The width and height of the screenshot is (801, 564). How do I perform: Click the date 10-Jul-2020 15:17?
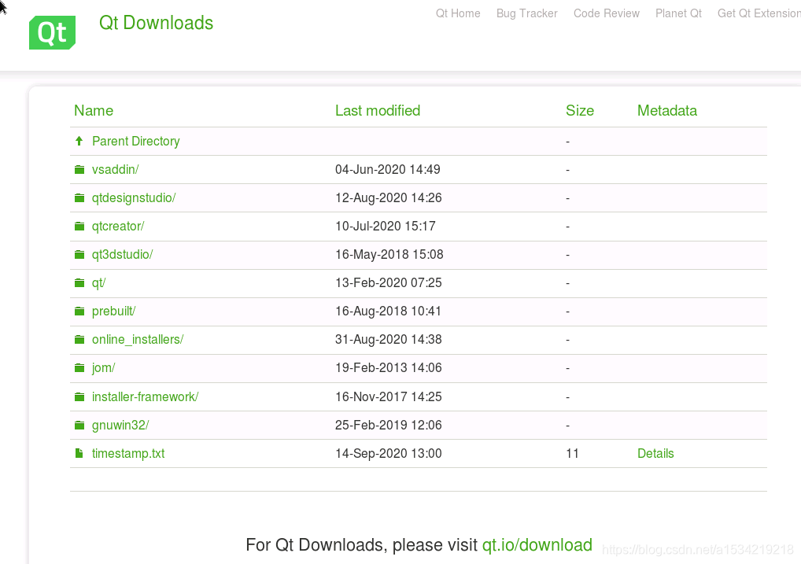coord(386,227)
